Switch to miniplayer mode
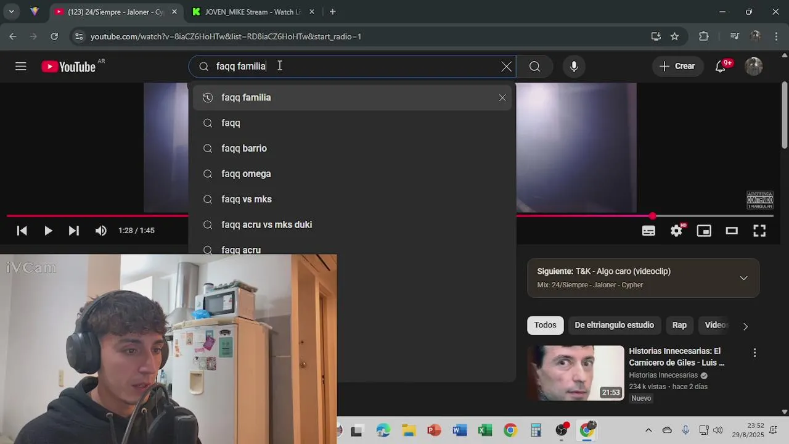The width and height of the screenshot is (789, 444). [704, 231]
